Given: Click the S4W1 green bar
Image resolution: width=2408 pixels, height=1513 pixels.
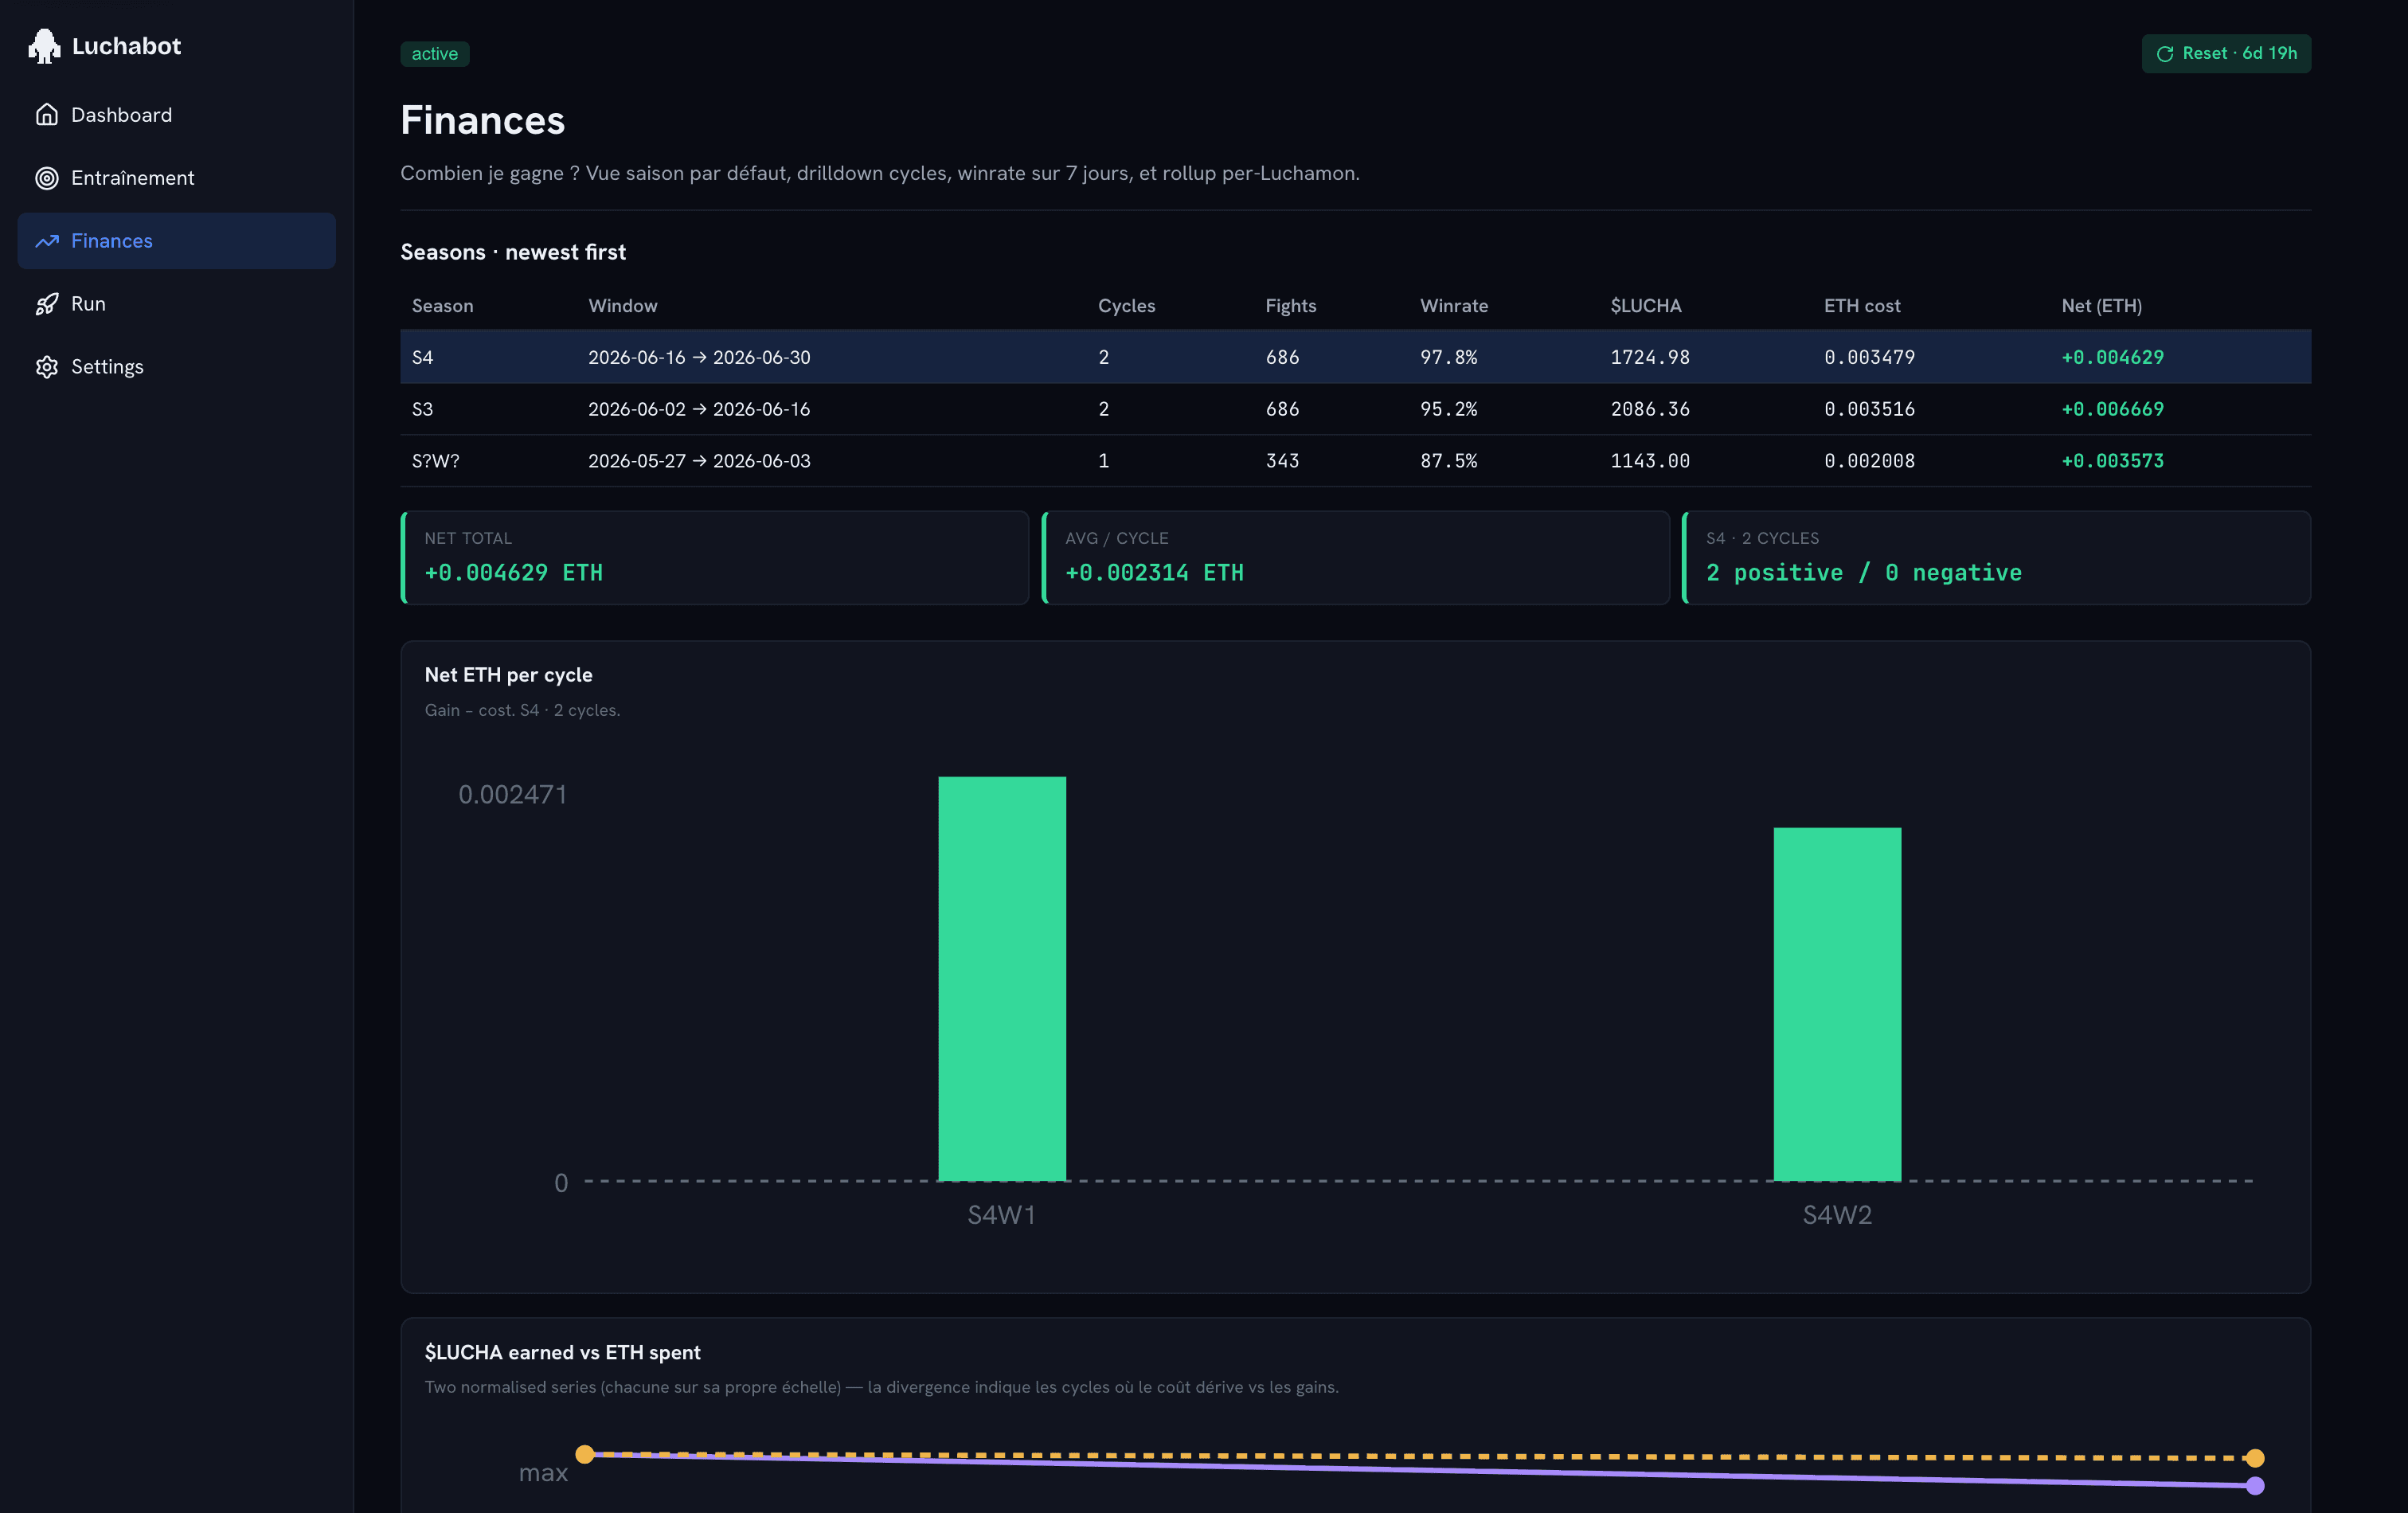Looking at the screenshot, I should [1002, 979].
